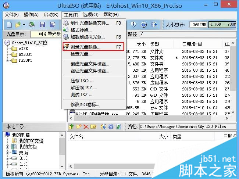Choose 修改ISO卷标... menu entry

94,105
